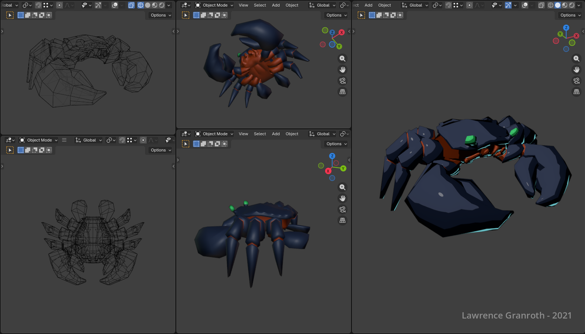
Task: Disable X-ray toggle in the top-left wireframe viewport
Action: pyautogui.click(x=131, y=5)
